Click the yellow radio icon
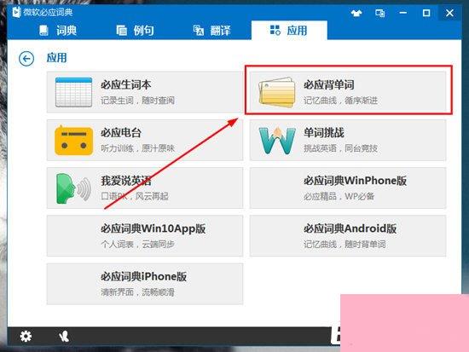Image resolution: width=469 pixels, height=352 pixels. [73, 141]
